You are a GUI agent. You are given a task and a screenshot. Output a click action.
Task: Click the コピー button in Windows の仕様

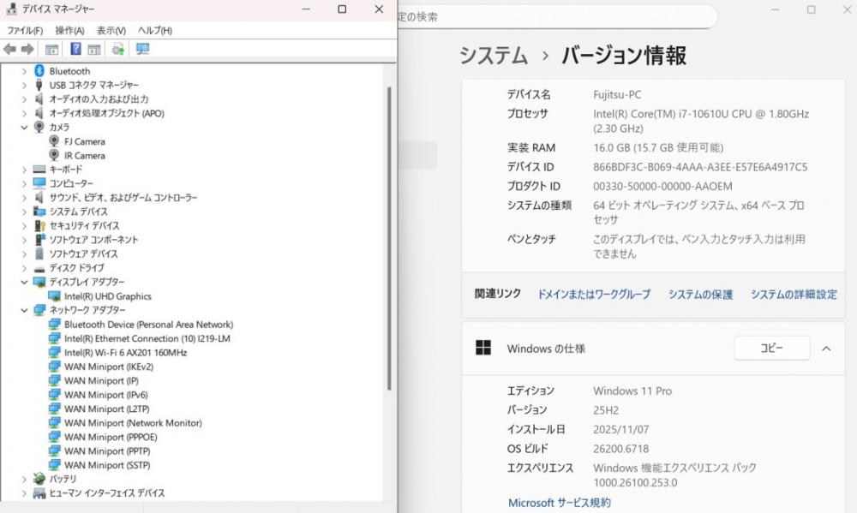pyautogui.click(x=772, y=348)
